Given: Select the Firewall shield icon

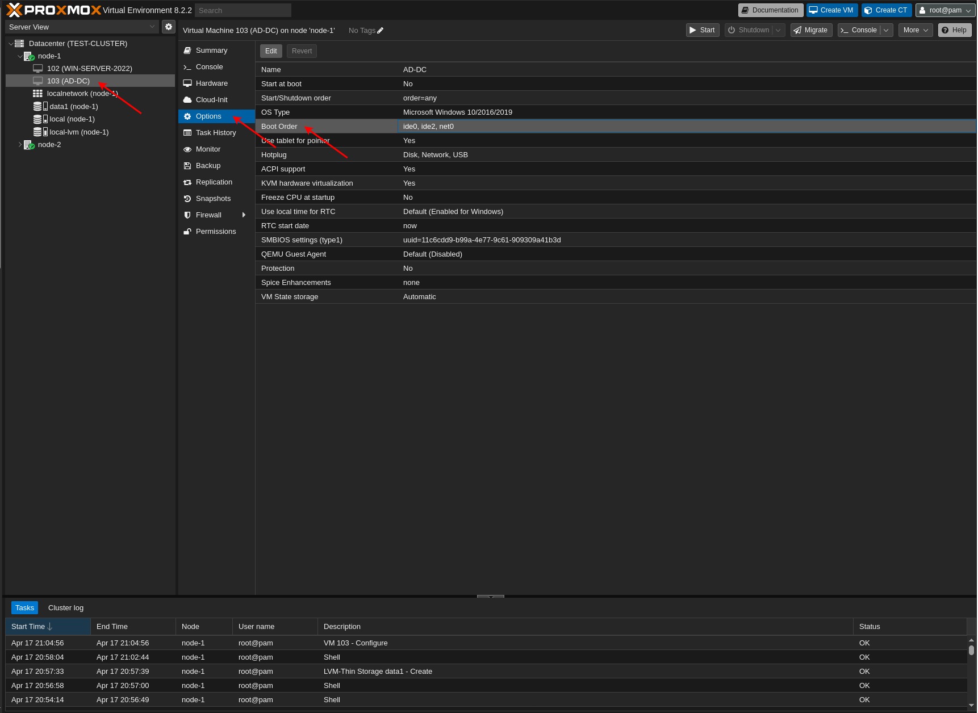Looking at the screenshot, I should pos(187,215).
